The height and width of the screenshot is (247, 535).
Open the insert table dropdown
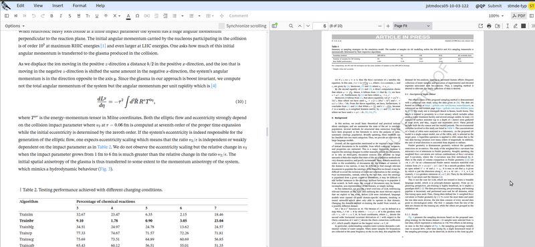(210, 15)
